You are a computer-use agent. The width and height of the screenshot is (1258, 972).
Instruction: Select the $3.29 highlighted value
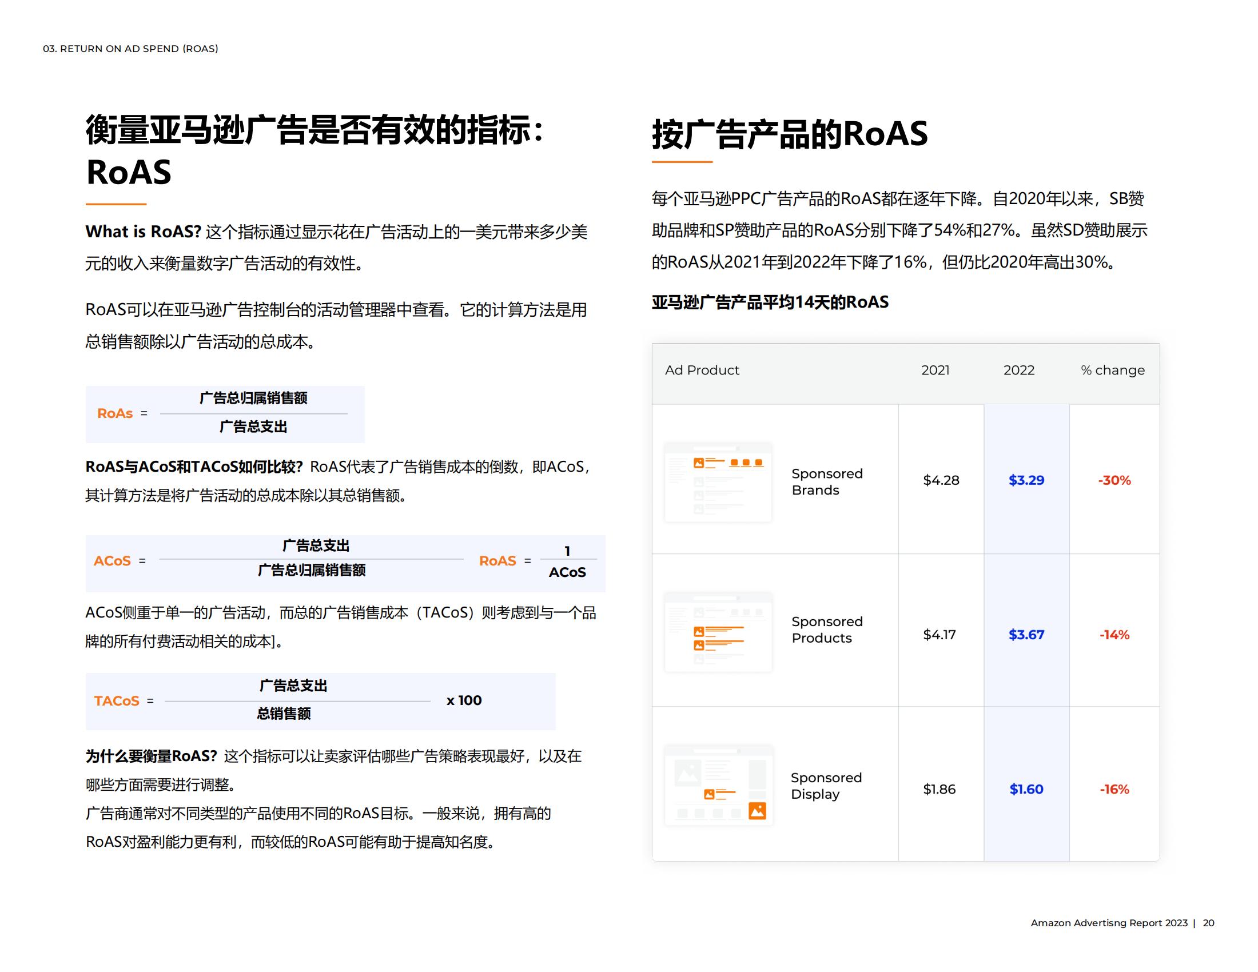(1027, 481)
